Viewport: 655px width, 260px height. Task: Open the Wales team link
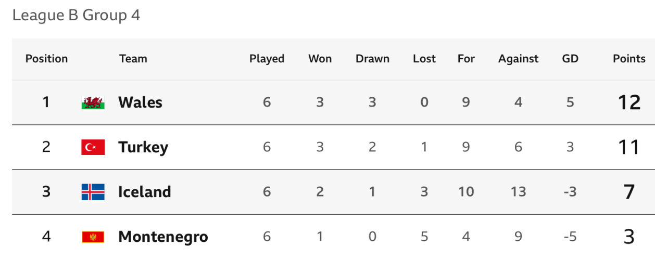140,102
